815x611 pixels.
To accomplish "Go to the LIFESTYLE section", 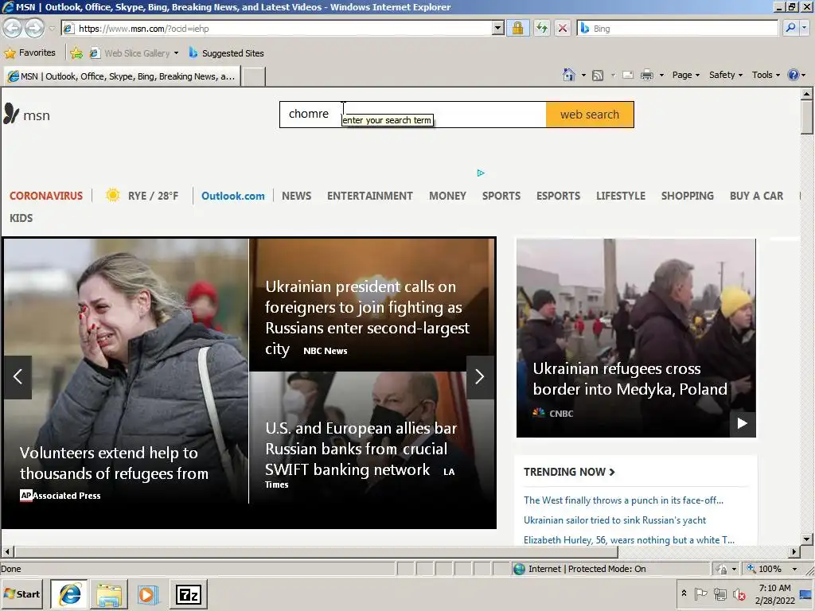I will [621, 196].
